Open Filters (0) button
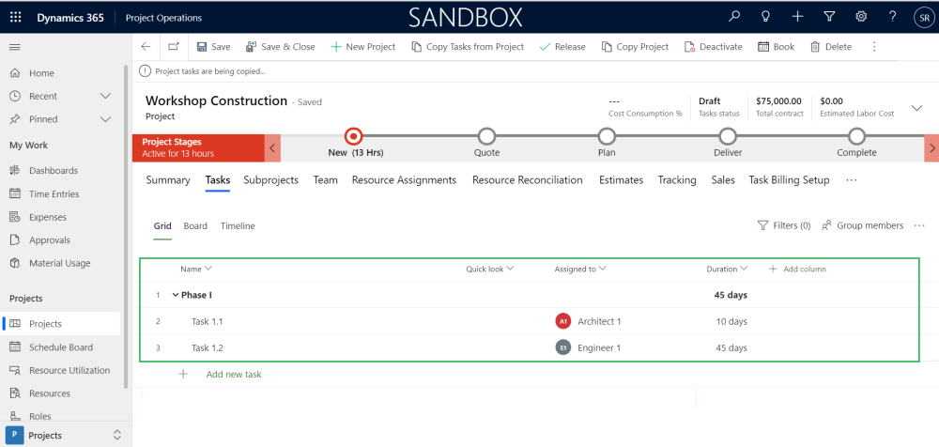Viewport: 939px width, 447px height. click(784, 226)
